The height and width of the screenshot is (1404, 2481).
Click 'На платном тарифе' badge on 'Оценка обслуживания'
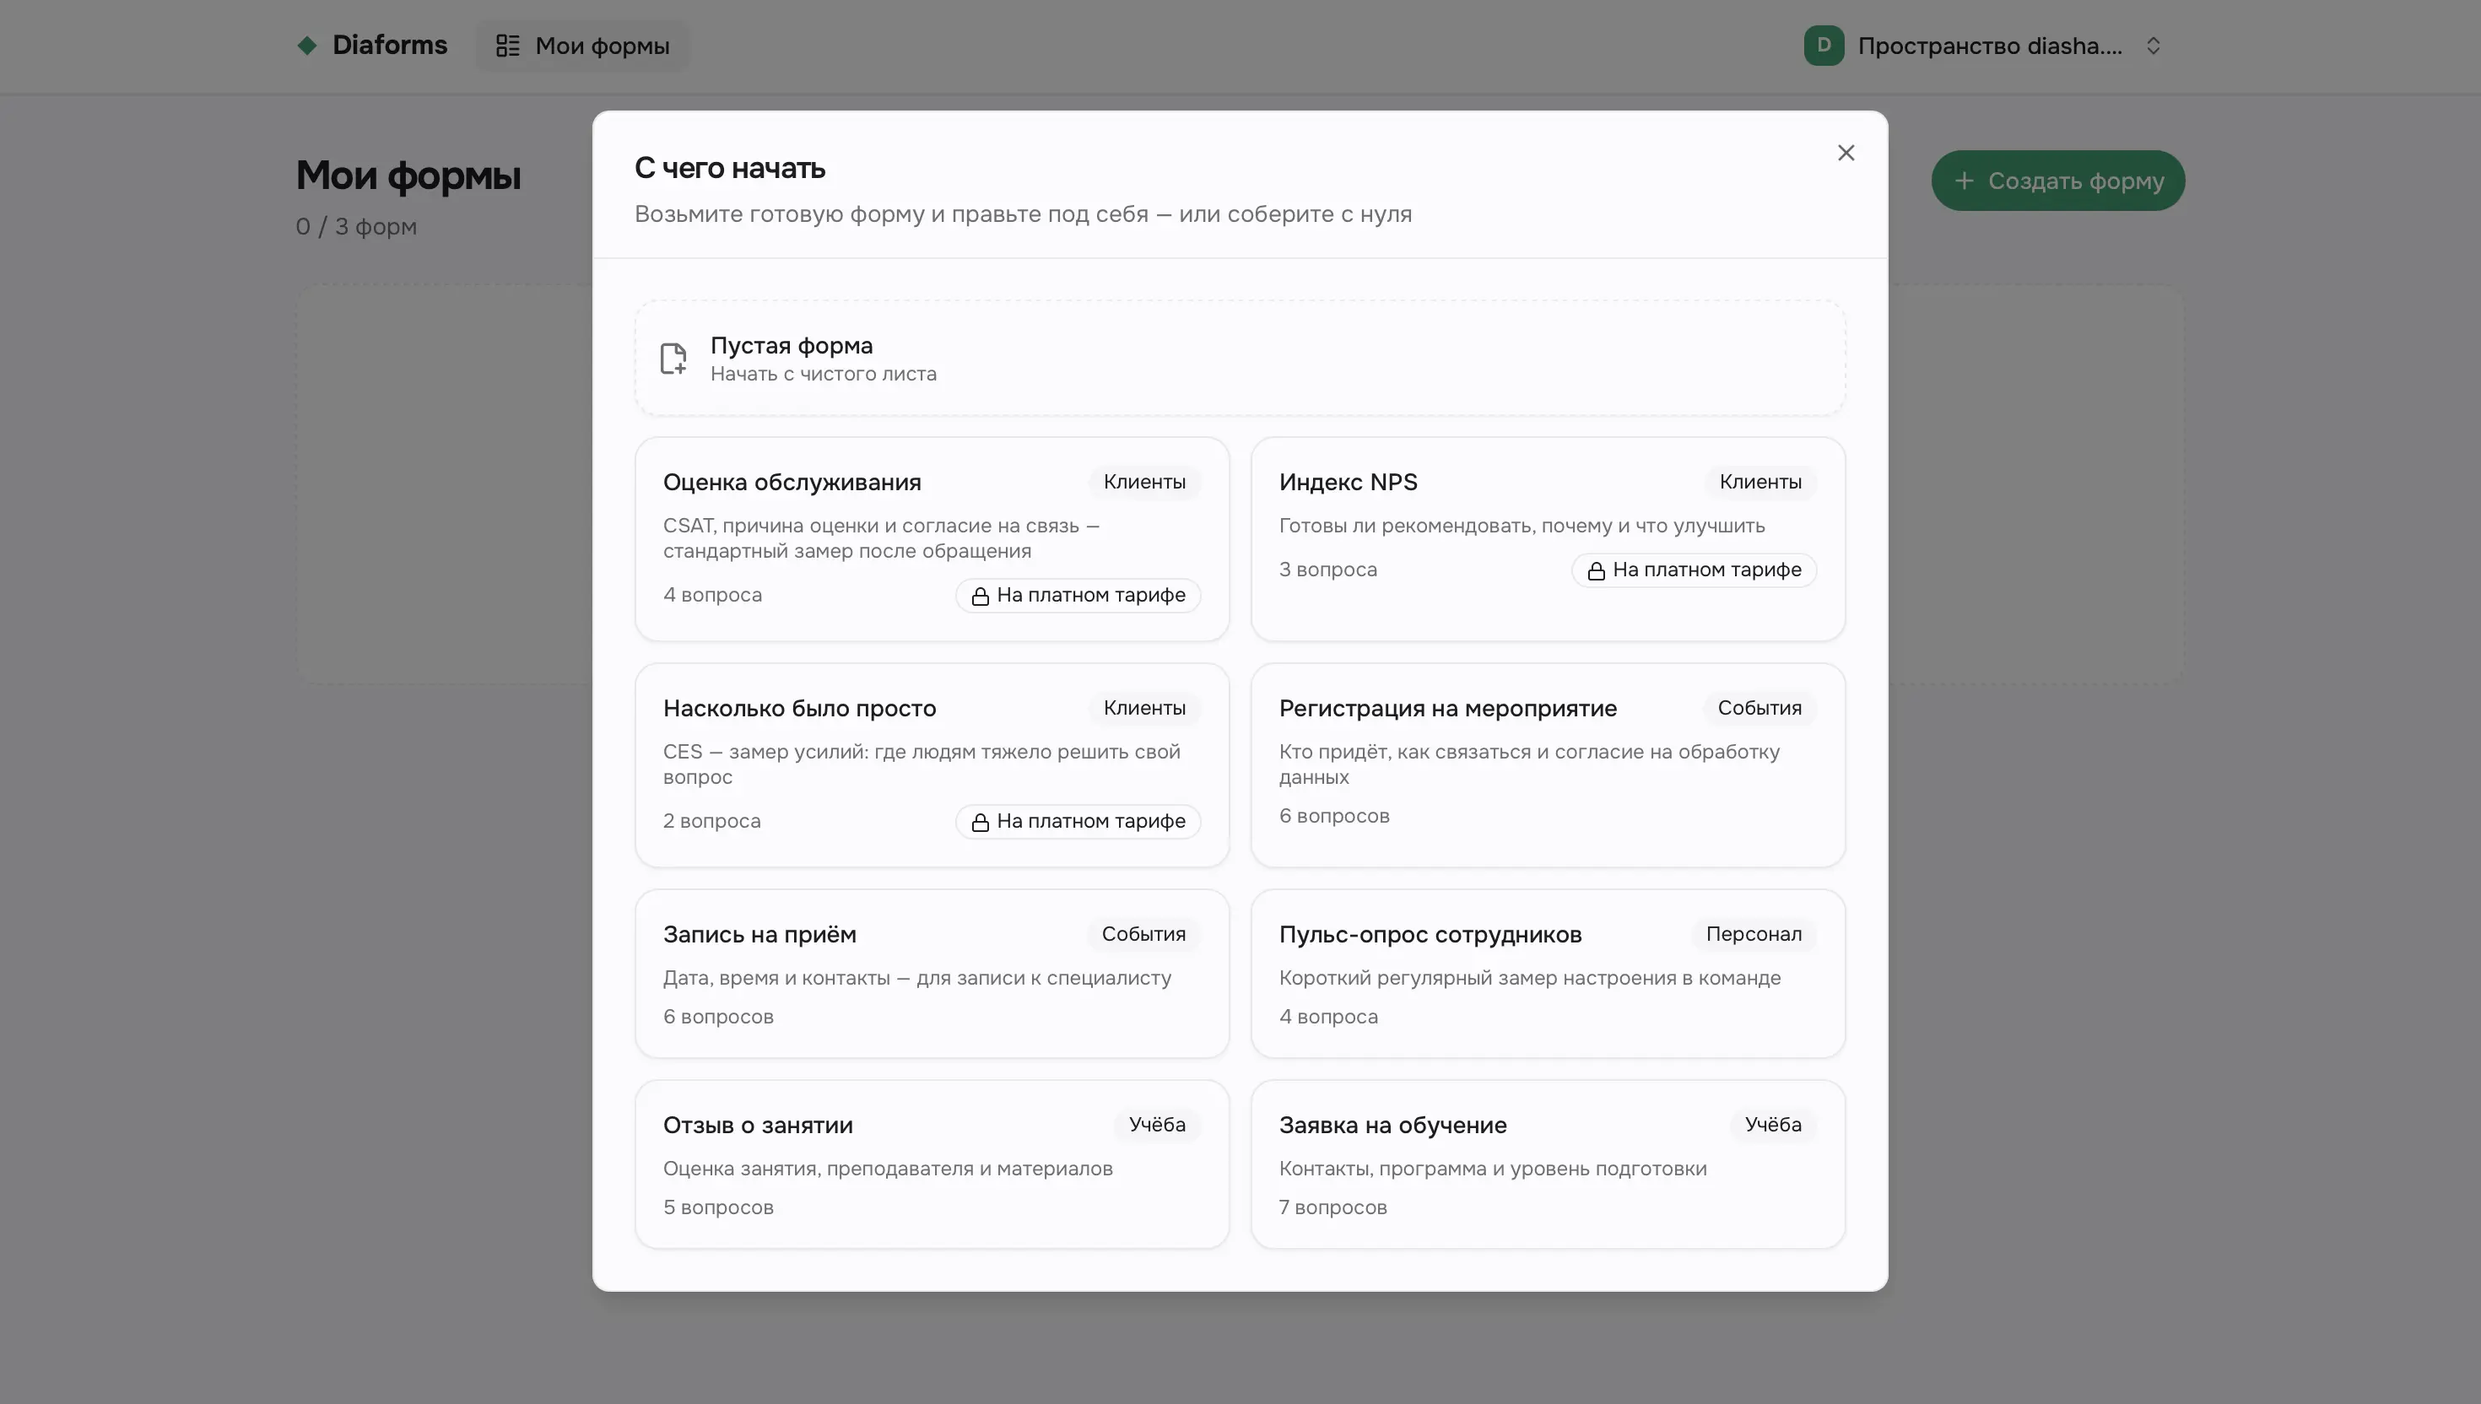(1077, 595)
